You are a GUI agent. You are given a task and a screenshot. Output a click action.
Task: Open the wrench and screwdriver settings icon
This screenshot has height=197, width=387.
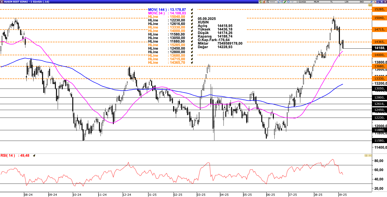(x=374, y=2)
